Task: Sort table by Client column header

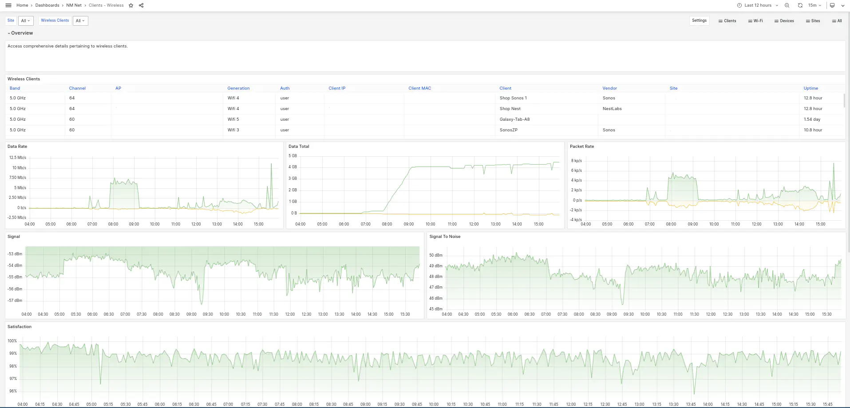Action: pos(505,88)
